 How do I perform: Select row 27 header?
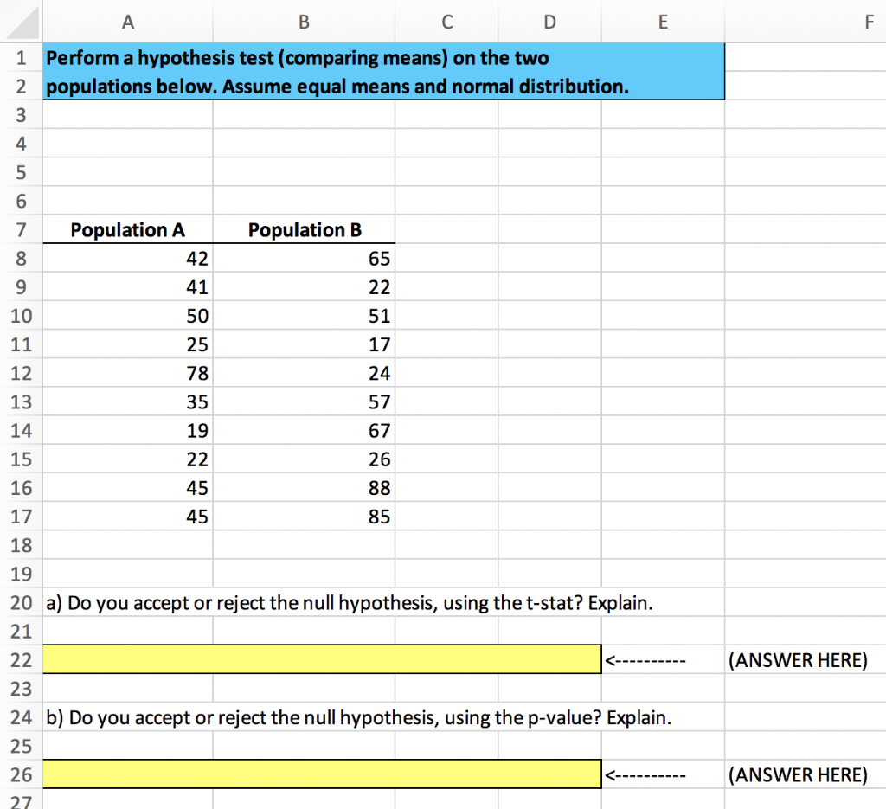[21, 802]
